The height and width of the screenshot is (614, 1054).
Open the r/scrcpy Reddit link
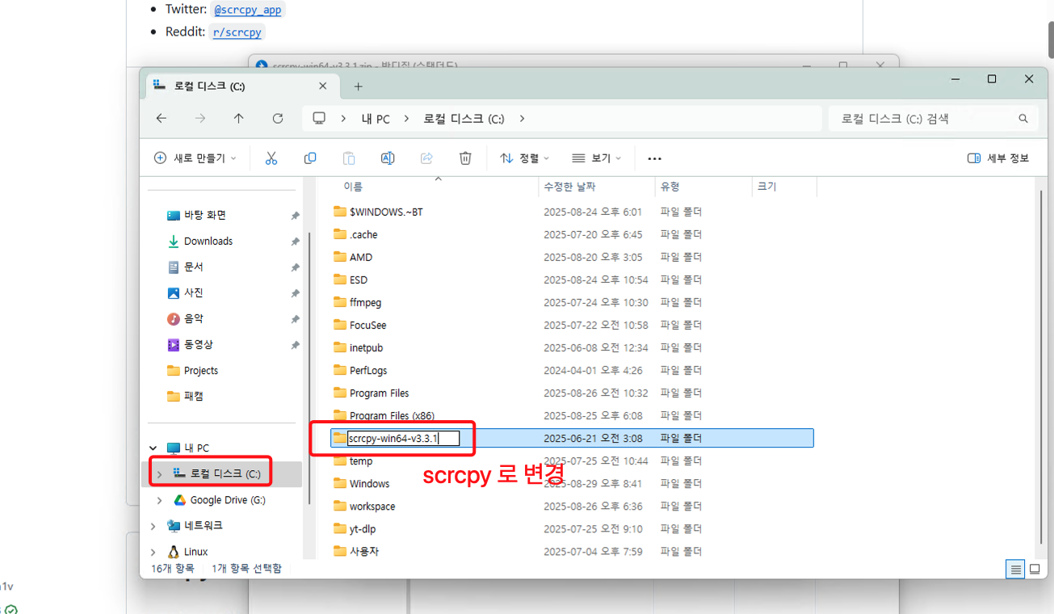(237, 32)
